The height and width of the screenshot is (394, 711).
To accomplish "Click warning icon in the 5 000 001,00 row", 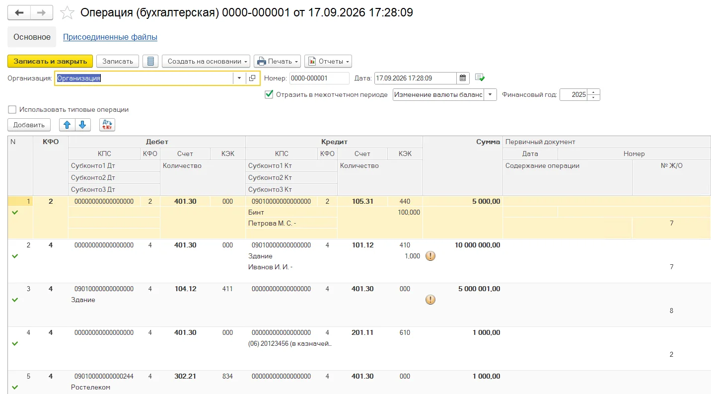I will (430, 300).
